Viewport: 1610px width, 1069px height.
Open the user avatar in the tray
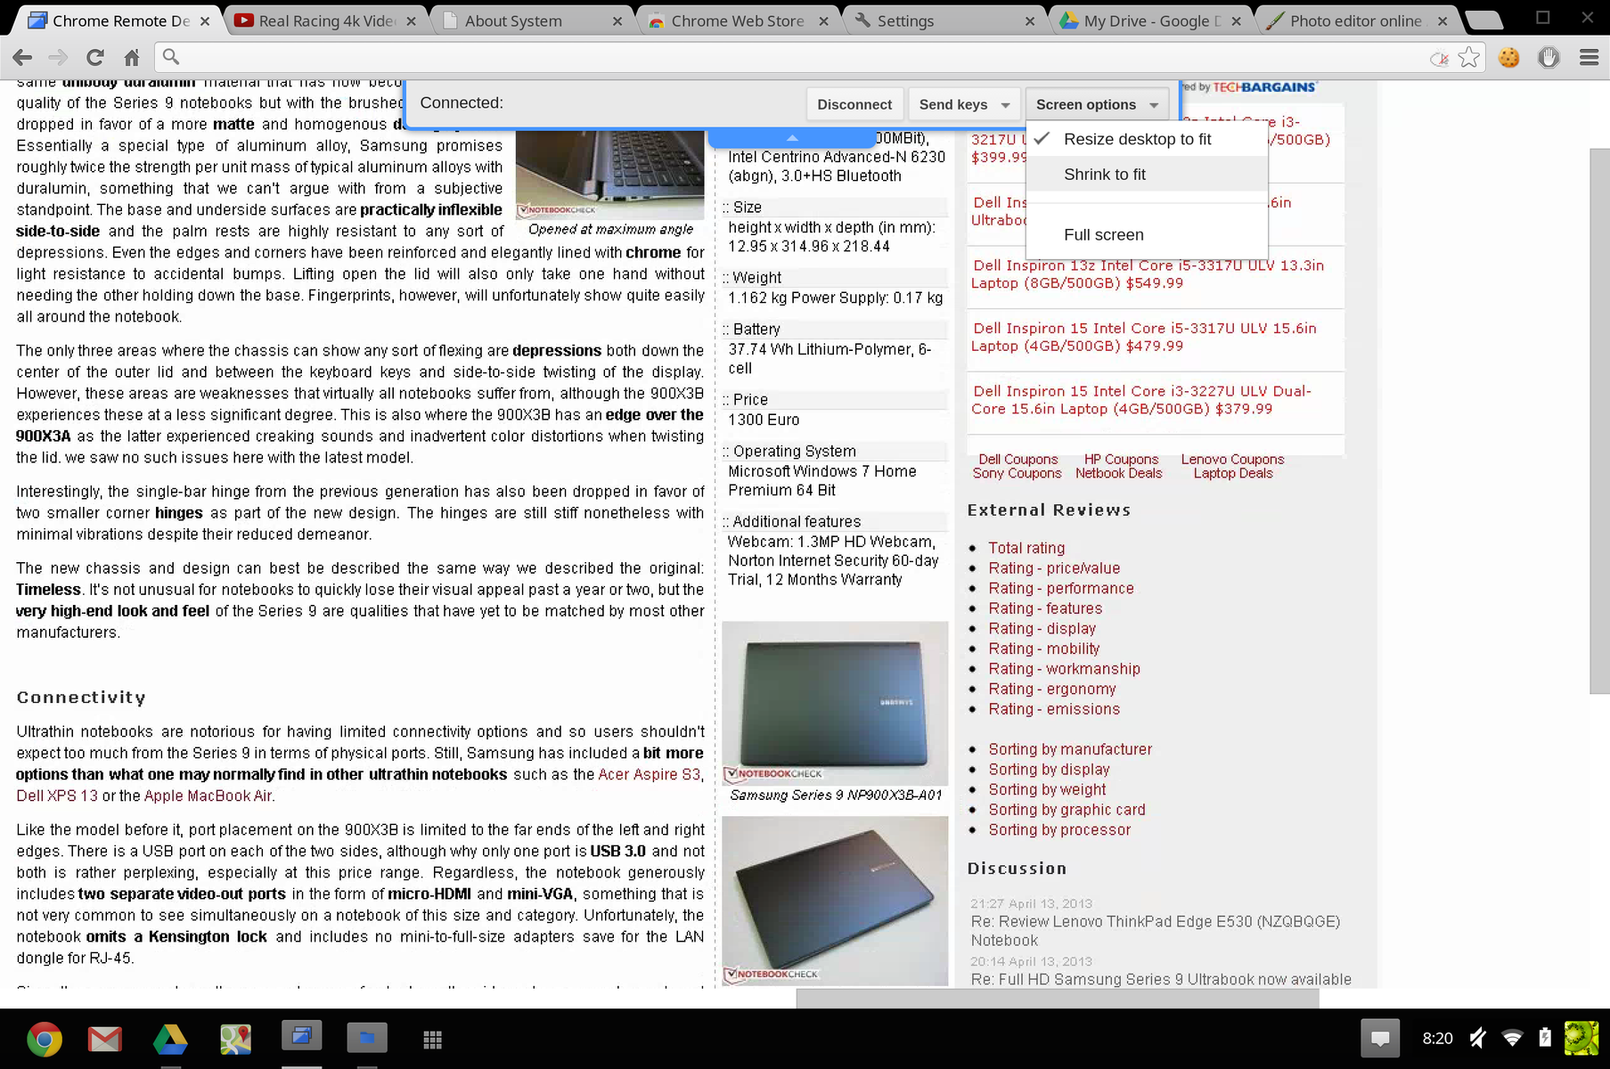pyautogui.click(x=1581, y=1038)
